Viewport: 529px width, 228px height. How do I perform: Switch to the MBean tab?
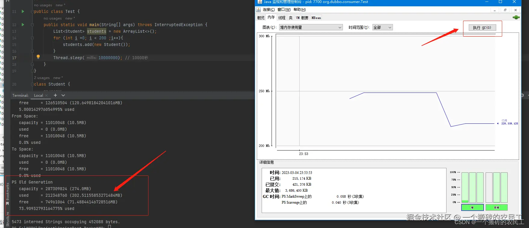click(x=316, y=18)
